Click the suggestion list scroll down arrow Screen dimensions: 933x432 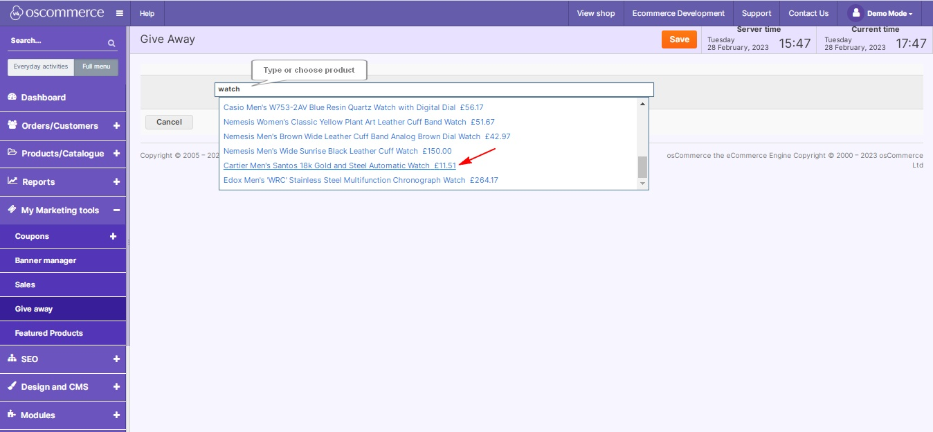[642, 183]
